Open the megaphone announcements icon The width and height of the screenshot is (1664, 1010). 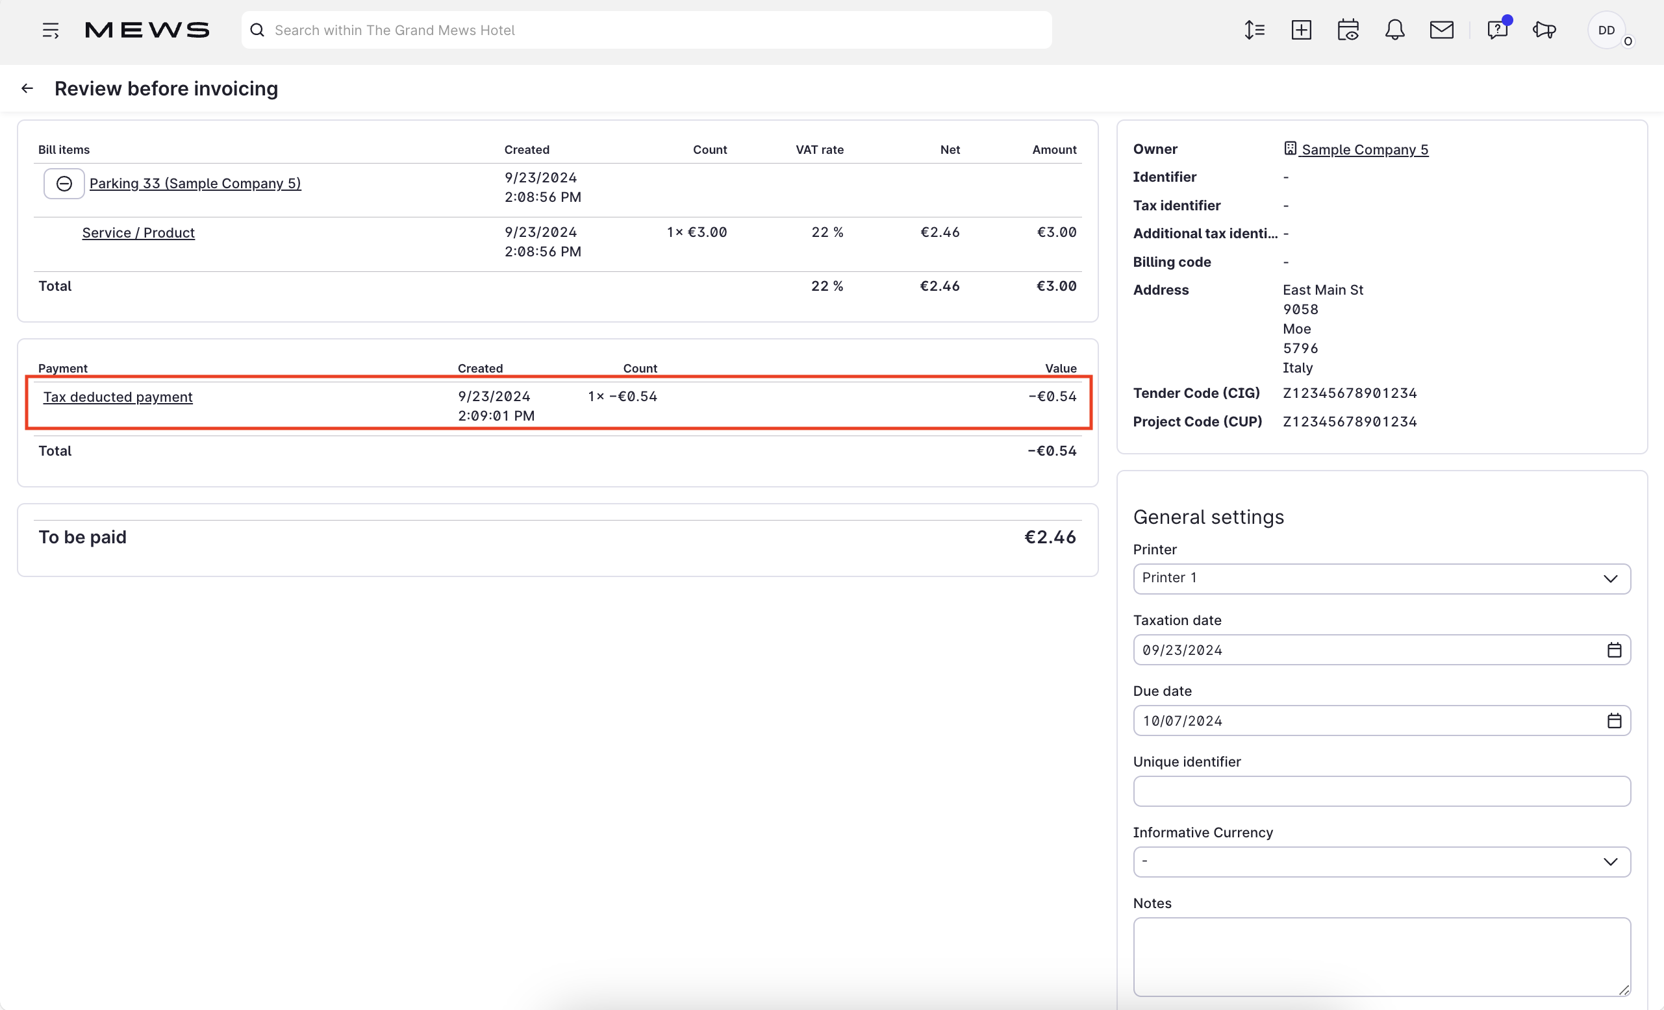[1544, 31]
